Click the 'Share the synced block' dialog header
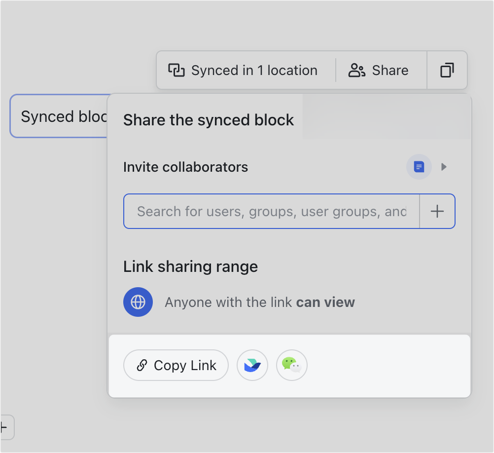Viewport: 494px width, 453px height. click(208, 119)
